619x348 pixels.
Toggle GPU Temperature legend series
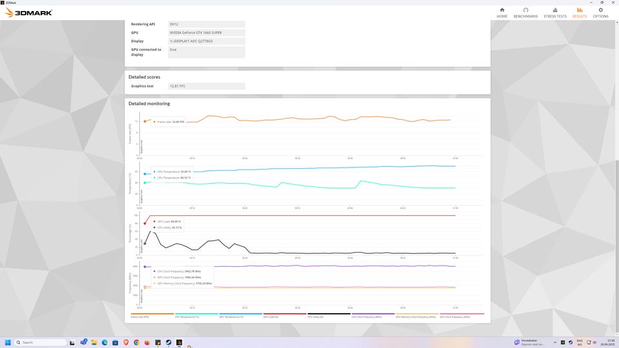point(241,315)
